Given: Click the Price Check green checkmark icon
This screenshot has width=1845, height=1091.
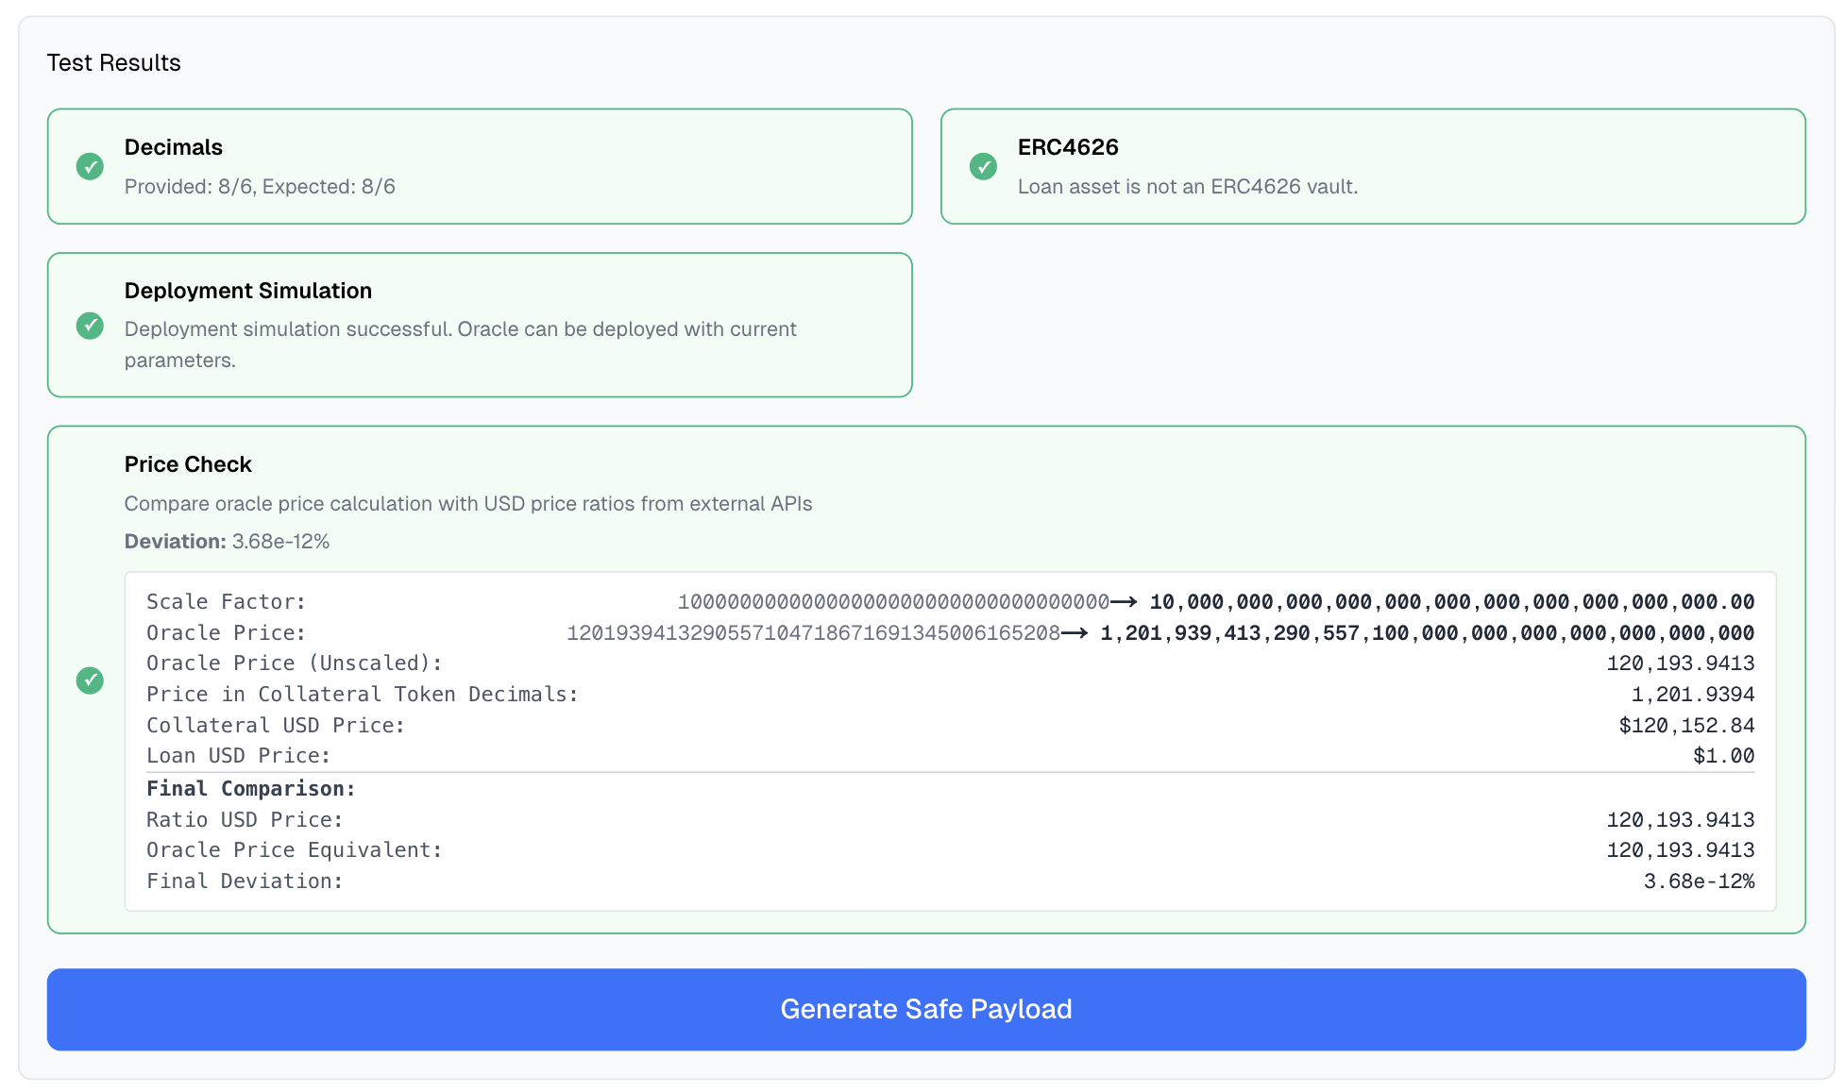Looking at the screenshot, I should click(90, 680).
